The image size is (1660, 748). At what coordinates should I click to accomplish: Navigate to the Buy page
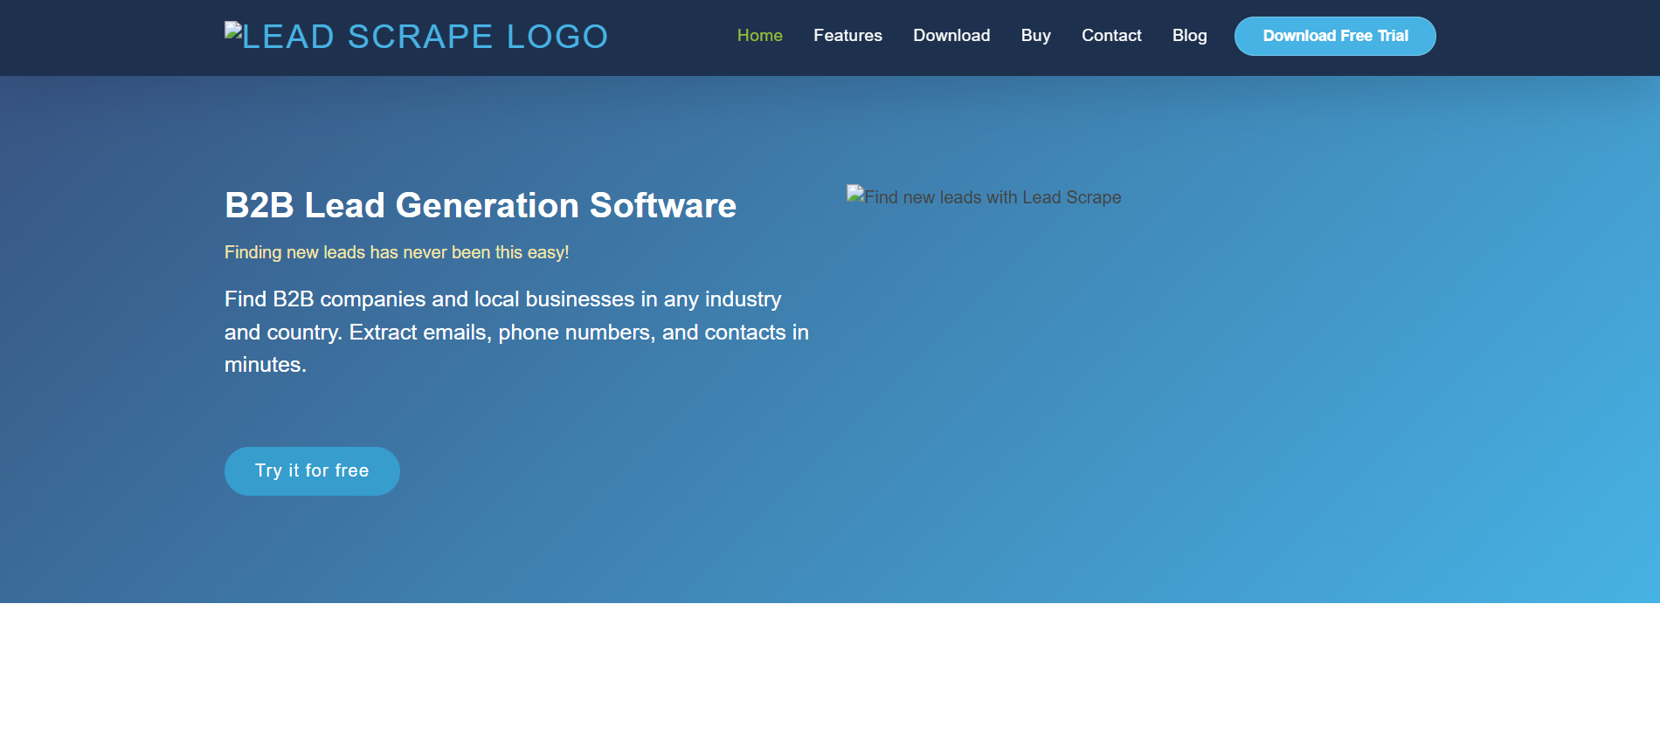(1036, 36)
